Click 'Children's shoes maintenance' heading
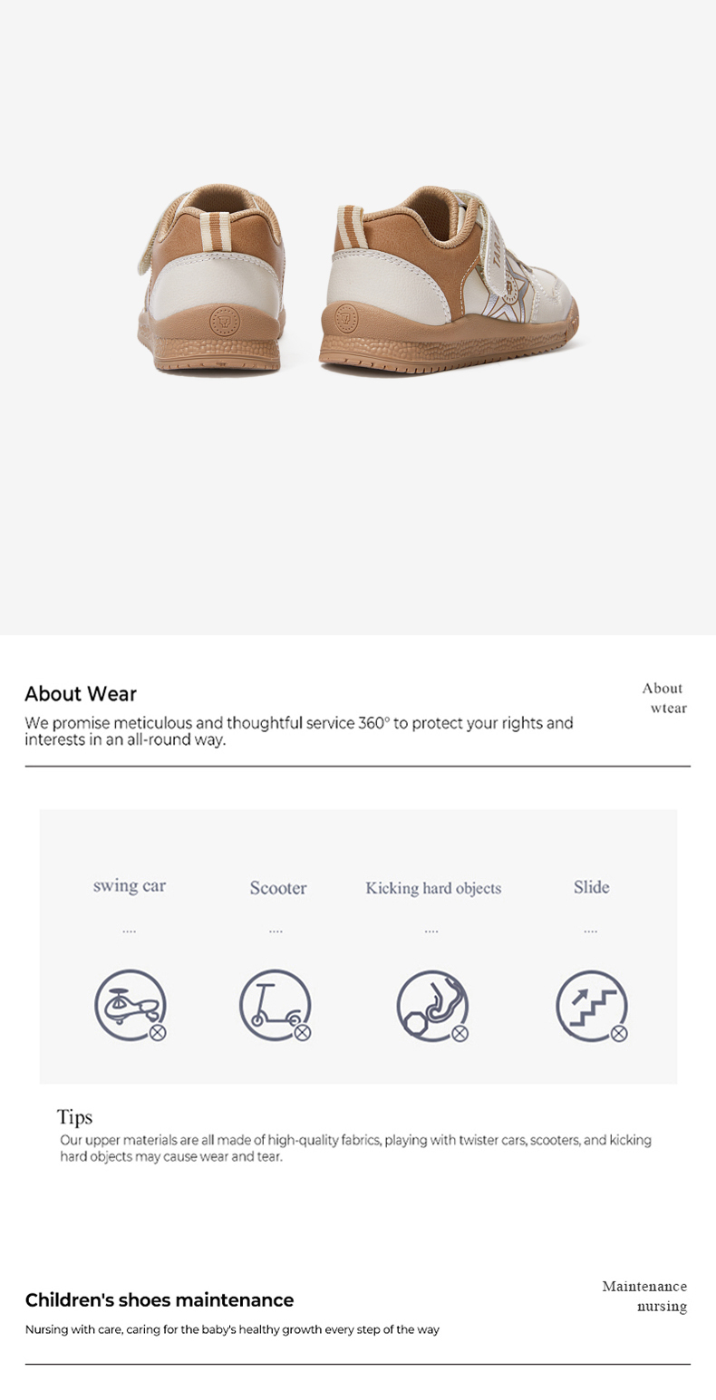The height and width of the screenshot is (1400, 716). (160, 1300)
